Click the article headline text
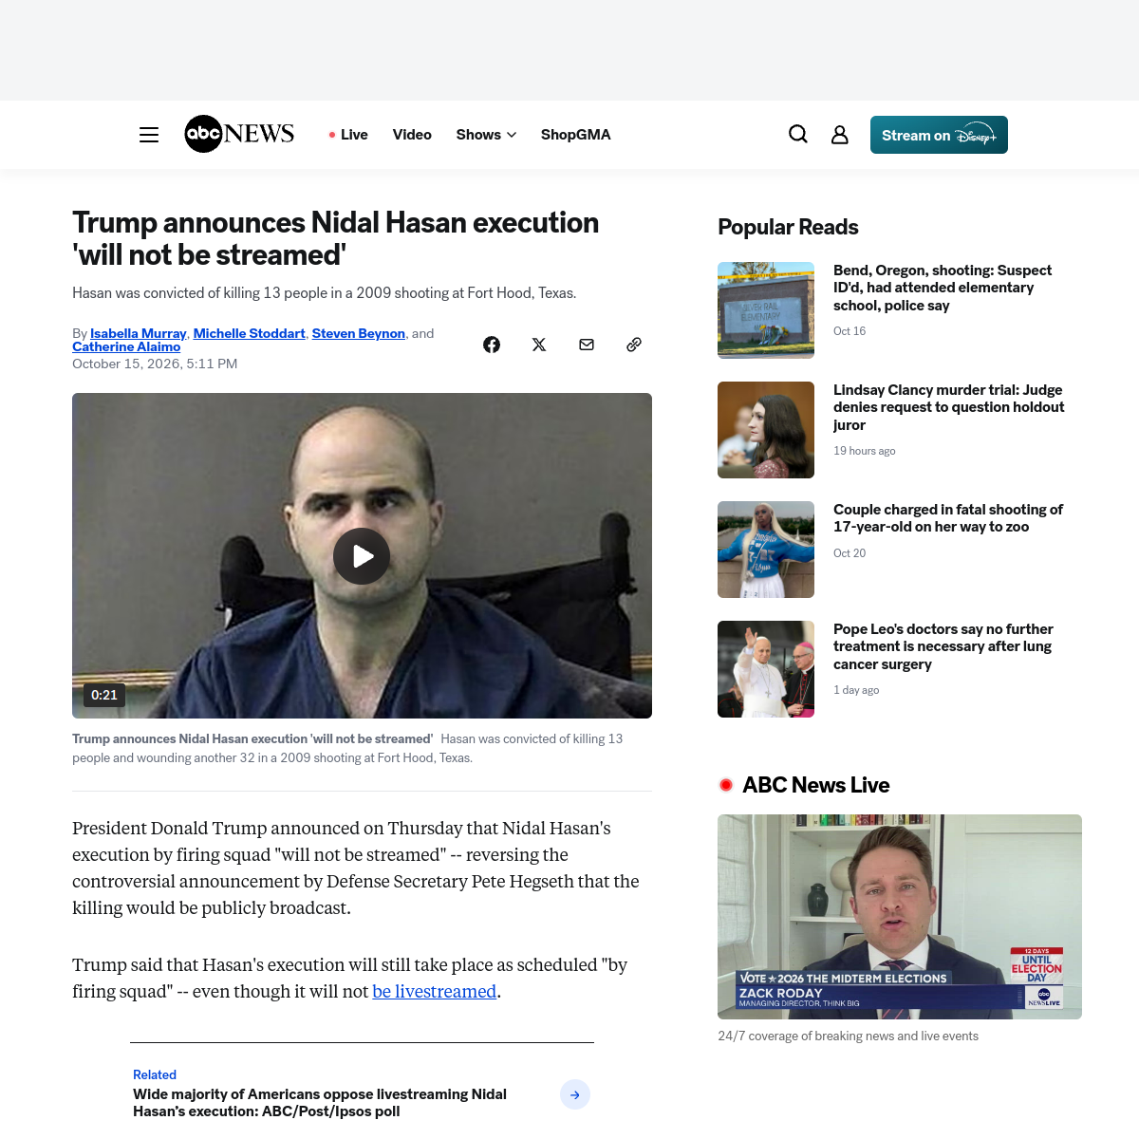The height and width of the screenshot is (1139, 1139). point(336,238)
